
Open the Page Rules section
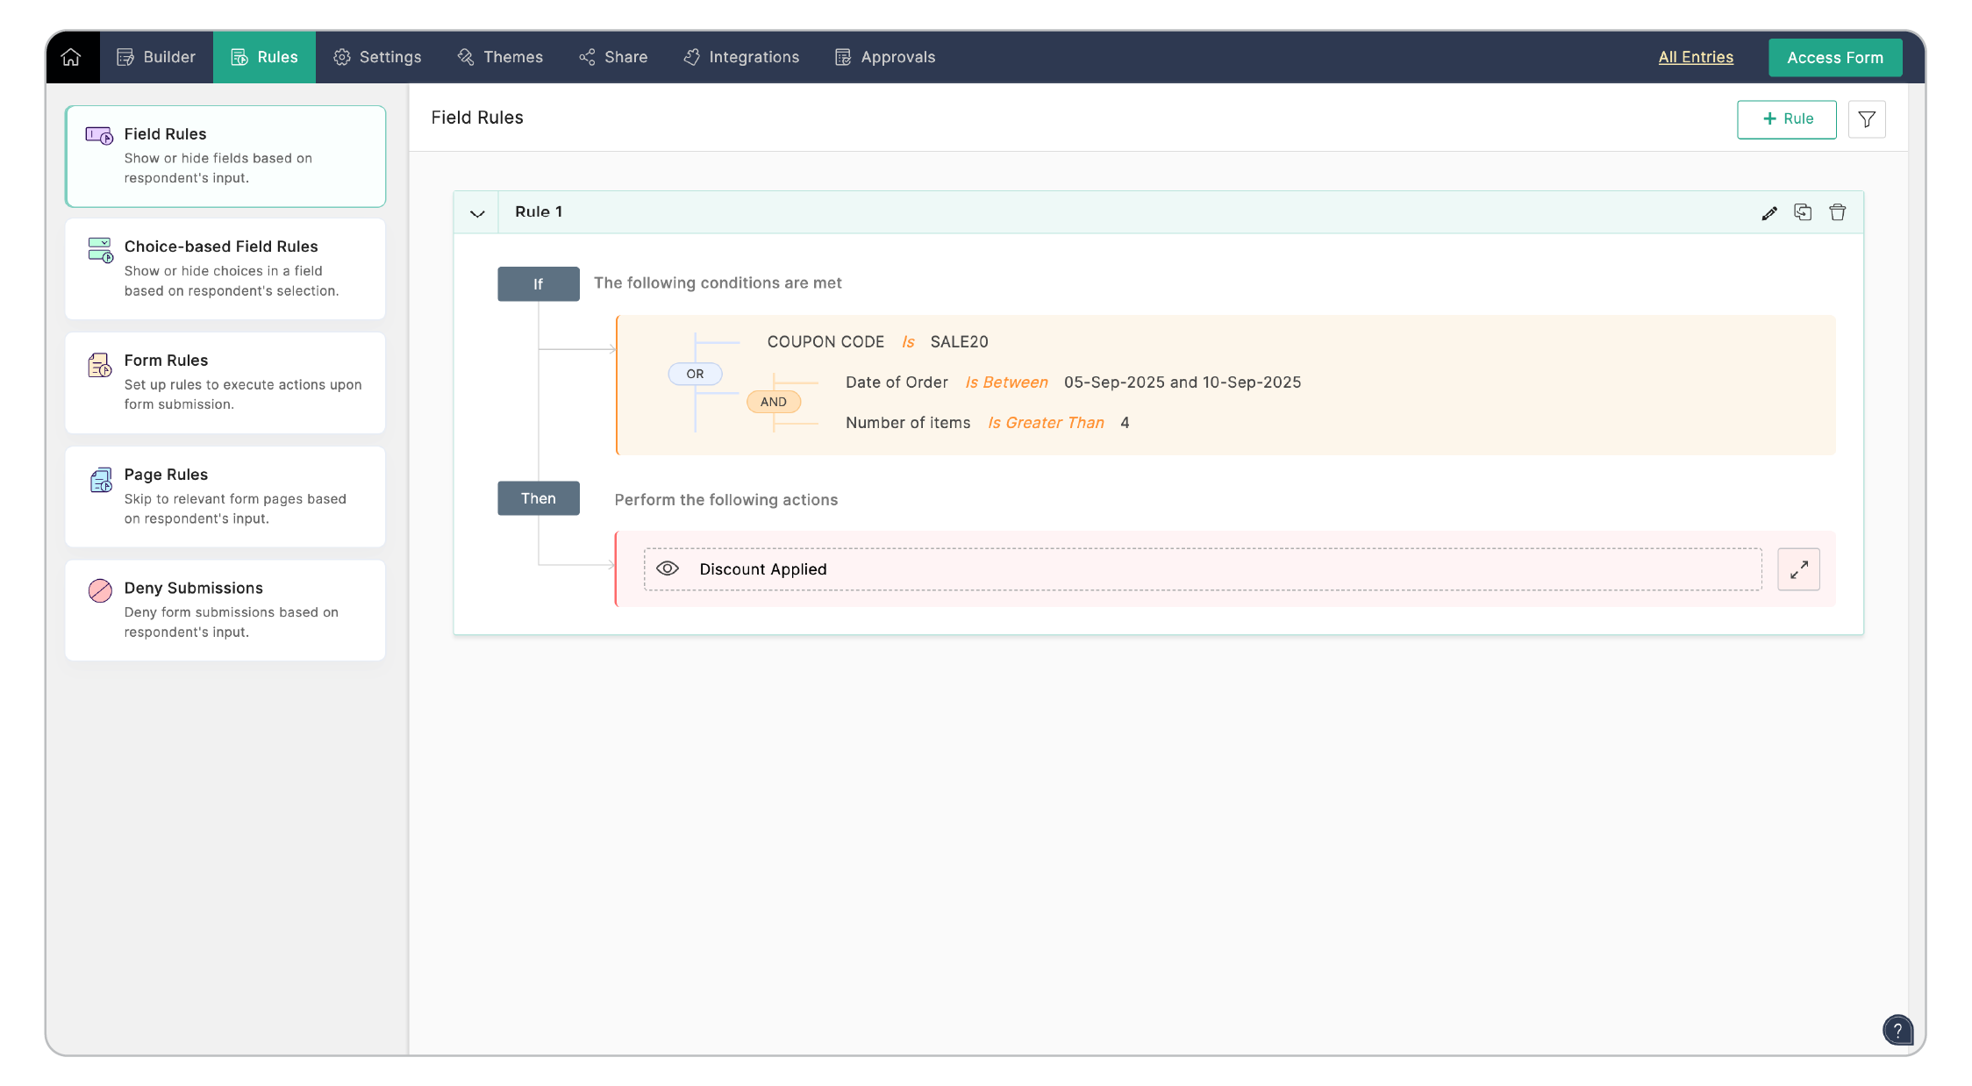225,497
